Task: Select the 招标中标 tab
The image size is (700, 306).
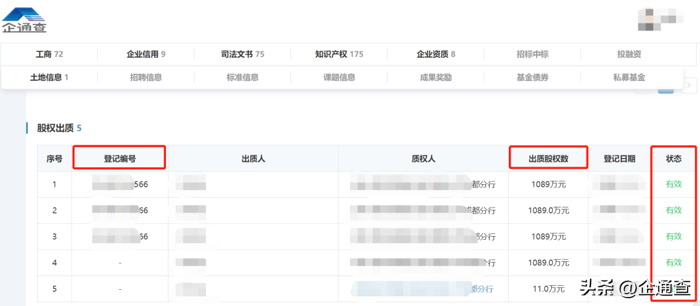Action: pos(532,54)
